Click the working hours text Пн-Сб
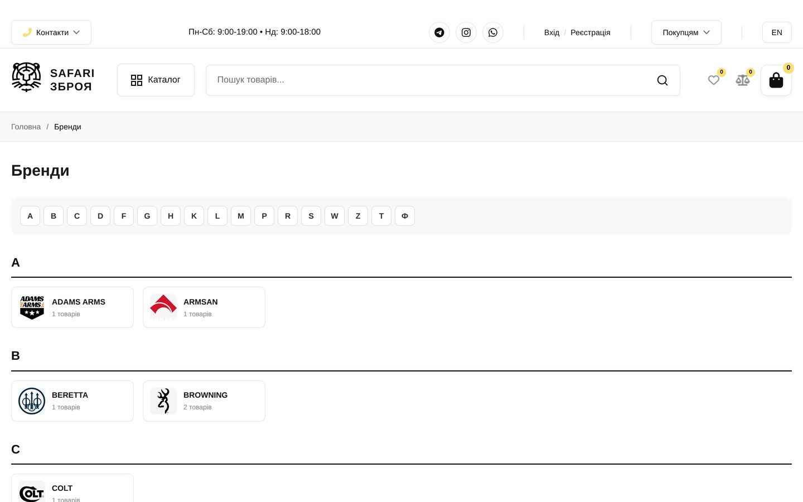803x502 pixels. click(x=254, y=32)
